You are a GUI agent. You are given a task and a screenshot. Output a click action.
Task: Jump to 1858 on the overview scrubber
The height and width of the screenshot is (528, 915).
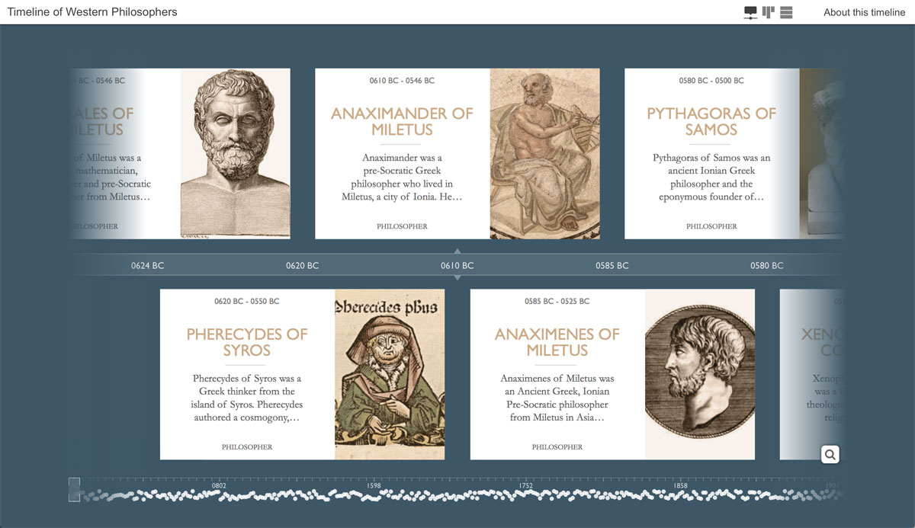coord(680,485)
